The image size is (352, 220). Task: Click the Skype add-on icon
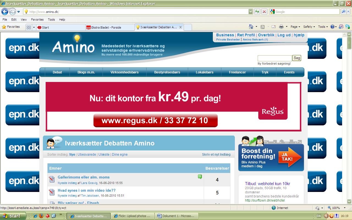pyautogui.click(x=348, y=27)
